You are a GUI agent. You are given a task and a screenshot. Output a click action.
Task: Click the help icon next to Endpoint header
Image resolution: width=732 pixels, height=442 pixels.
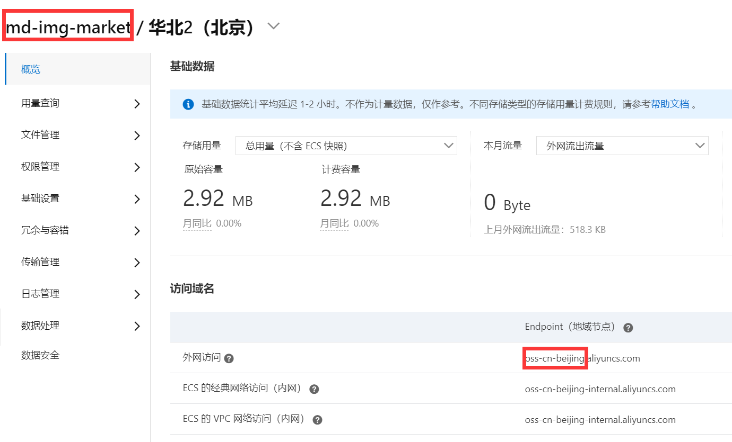click(628, 328)
